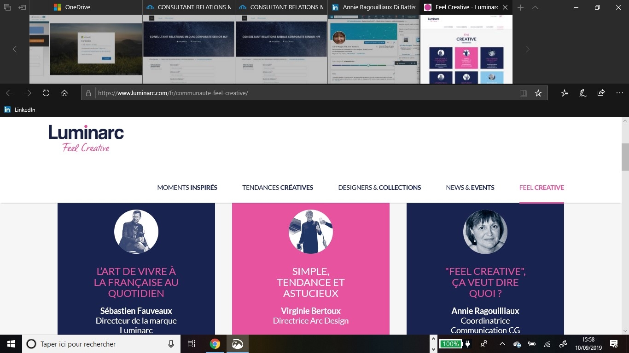Show next tab previews arrow
The height and width of the screenshot is (353, 629).
pyautogui.click(x=528, y=49)
